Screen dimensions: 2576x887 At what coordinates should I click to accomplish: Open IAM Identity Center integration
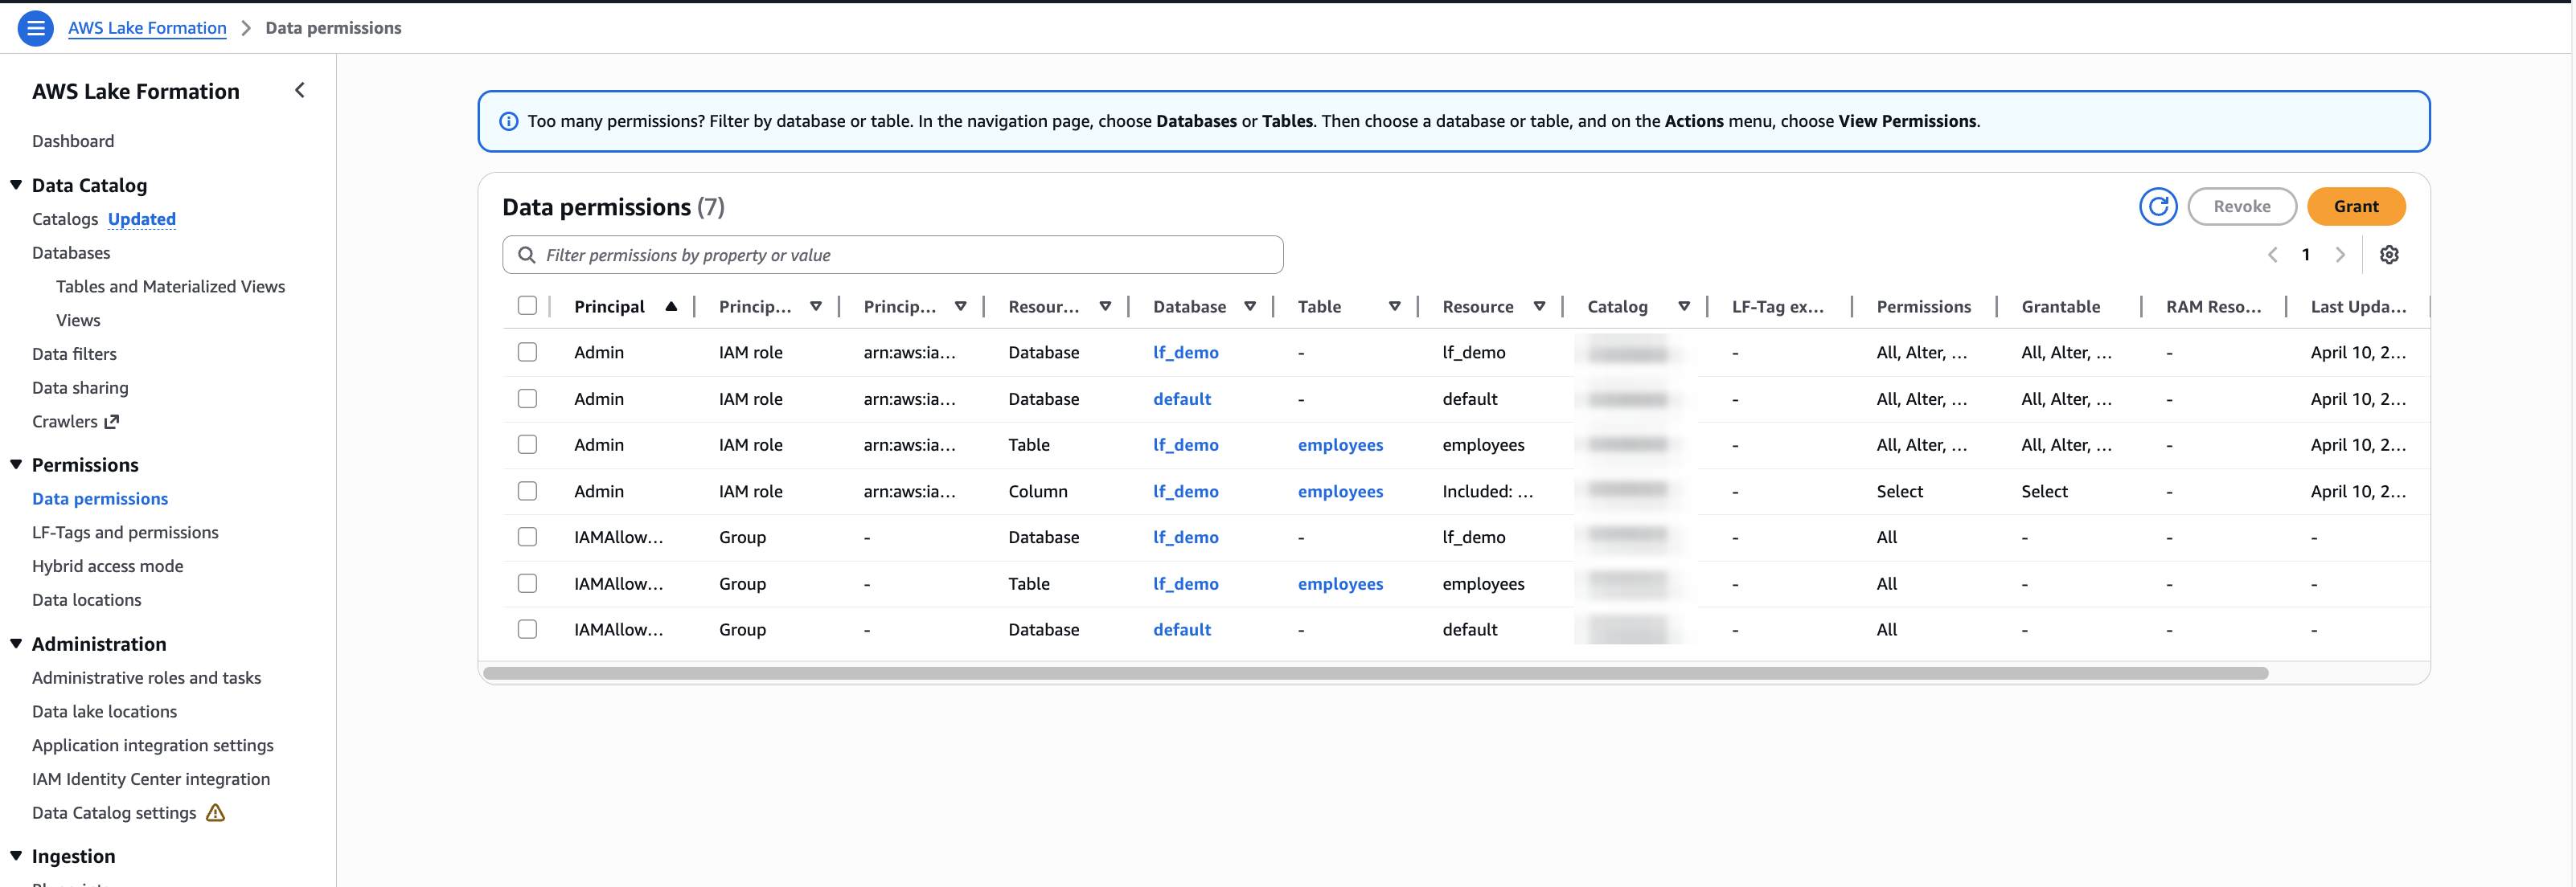[151, 779]
